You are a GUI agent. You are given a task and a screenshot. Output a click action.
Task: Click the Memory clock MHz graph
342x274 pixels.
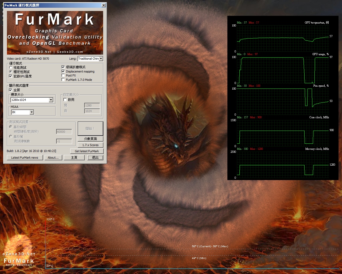tap(283, 165)
